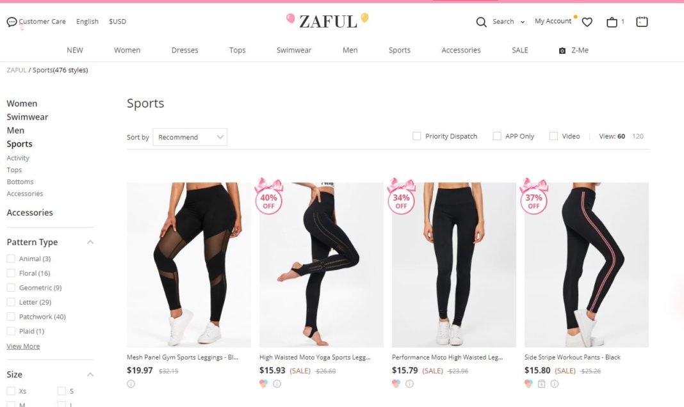Go to the SALE menu item

pos(519,50)
